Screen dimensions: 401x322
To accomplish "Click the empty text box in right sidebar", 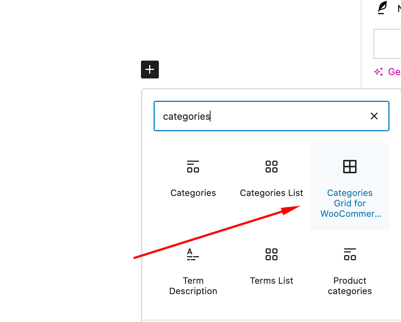I will pos(388,44).
